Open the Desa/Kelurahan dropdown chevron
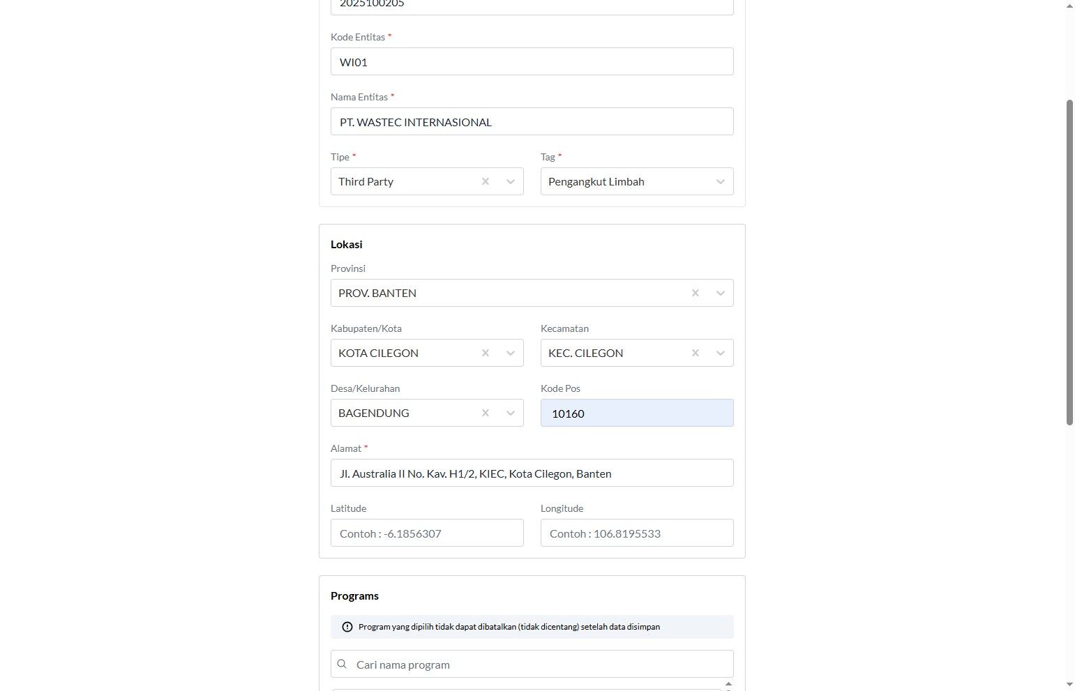 pos(511,413)
